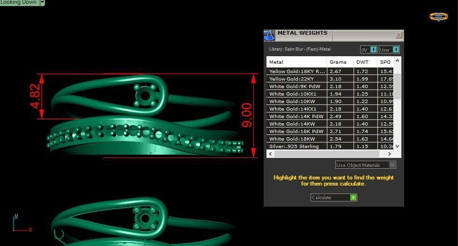Select the White Gold:18K PdW row
The height and width of the screenshot is (246, 458).
pyautogui.click(x=330, y=132)
